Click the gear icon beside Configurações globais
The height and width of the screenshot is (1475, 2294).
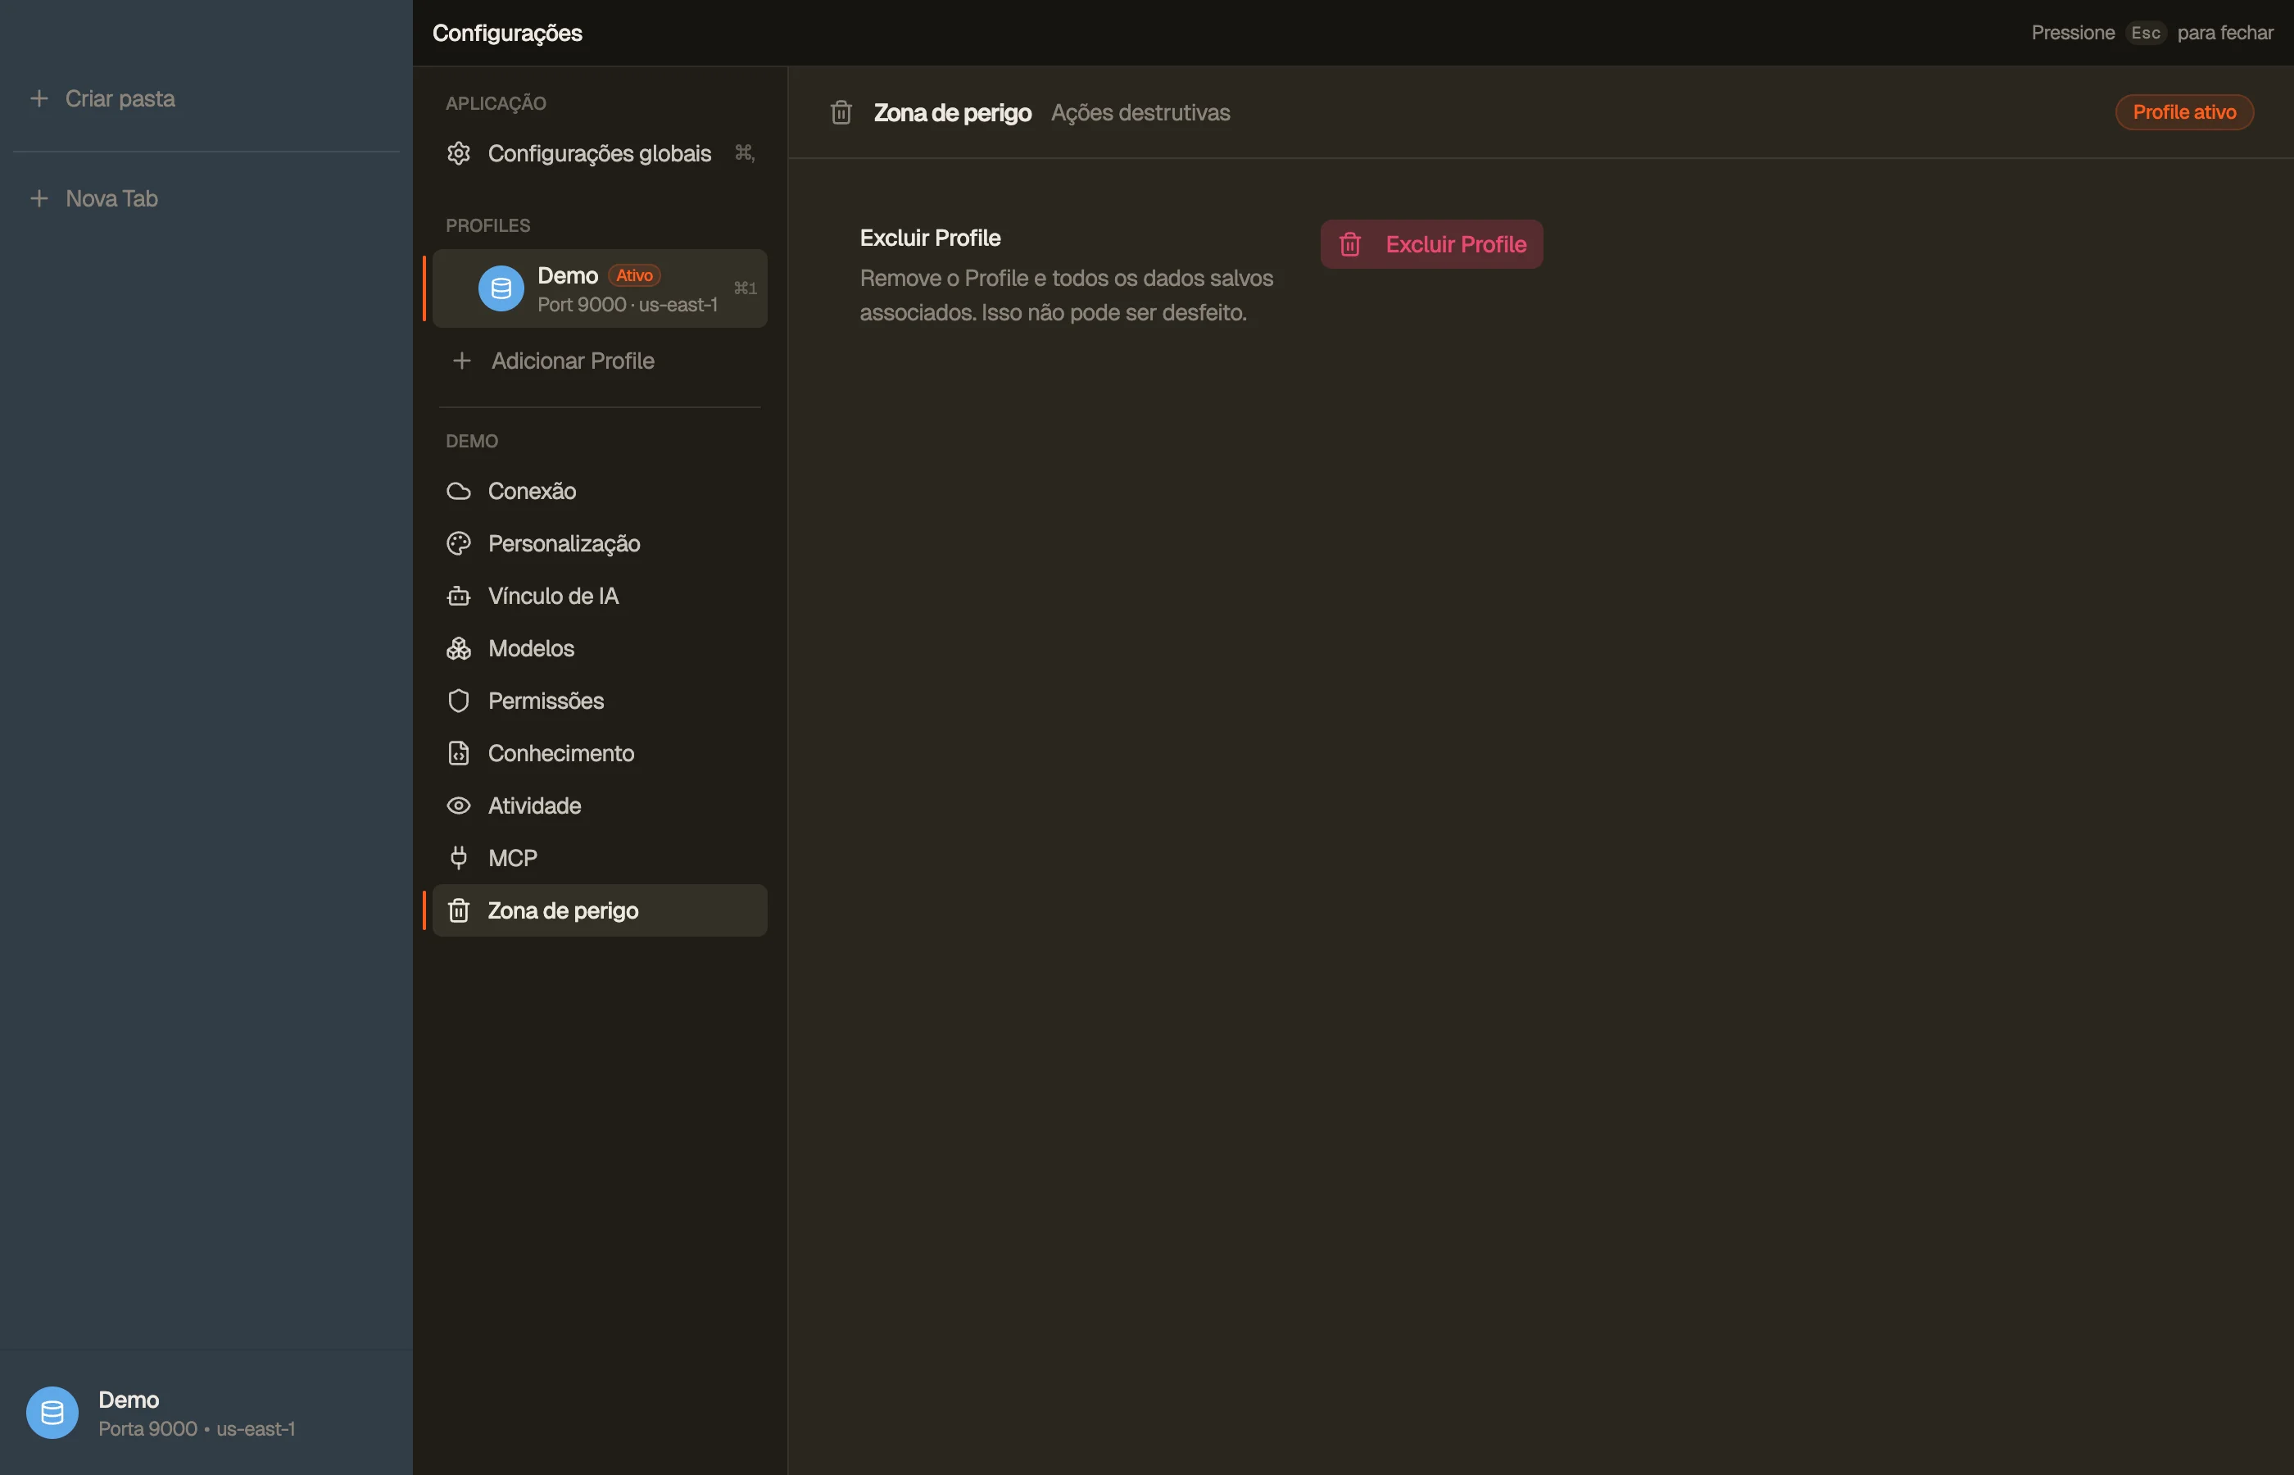pos(459,153)
